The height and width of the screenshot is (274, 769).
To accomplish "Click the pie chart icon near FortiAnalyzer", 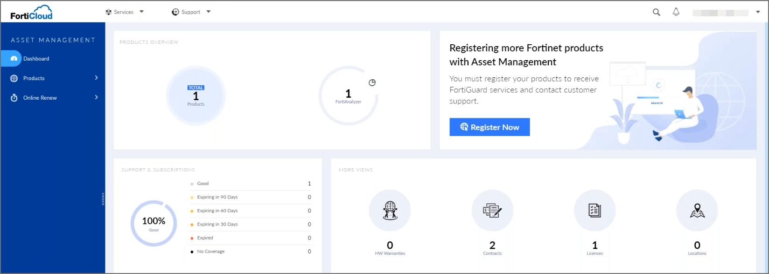I will 372,83.
